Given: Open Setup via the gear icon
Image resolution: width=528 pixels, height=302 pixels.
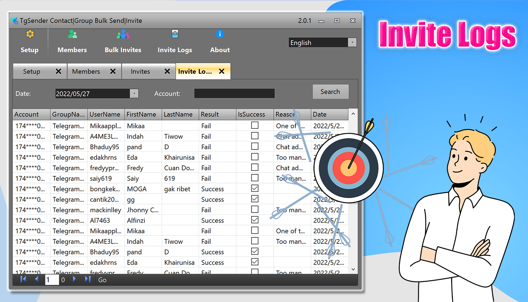Looking at the screenshot, I should click(x=29, y=35).
